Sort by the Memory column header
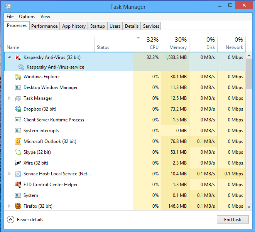Viewport: 255px width, 232px height. 175,44
